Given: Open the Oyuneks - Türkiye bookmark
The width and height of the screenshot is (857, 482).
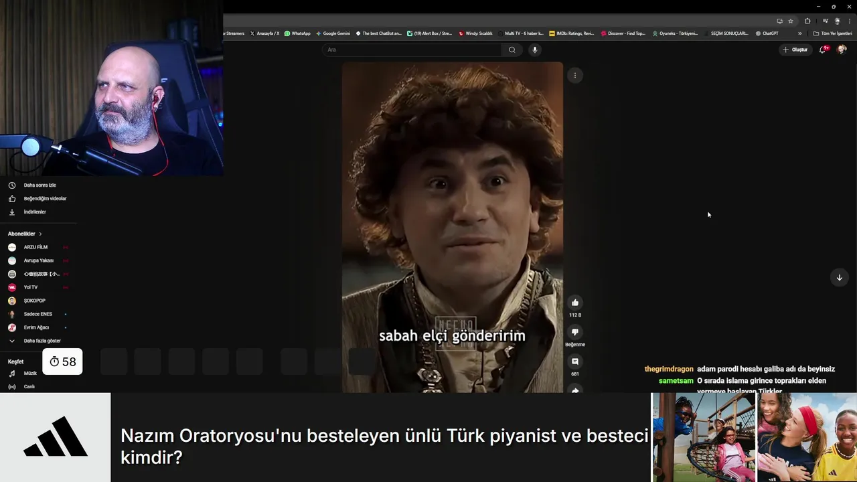Looking at the screenshot, I should click(x=675, y=33).
